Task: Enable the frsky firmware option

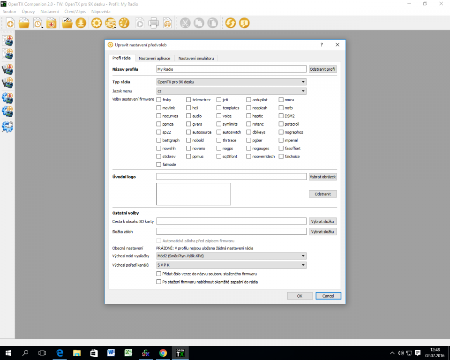Action: 159,100
